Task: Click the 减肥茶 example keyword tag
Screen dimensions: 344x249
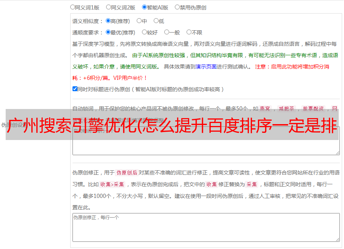Action: click(286, 109)
